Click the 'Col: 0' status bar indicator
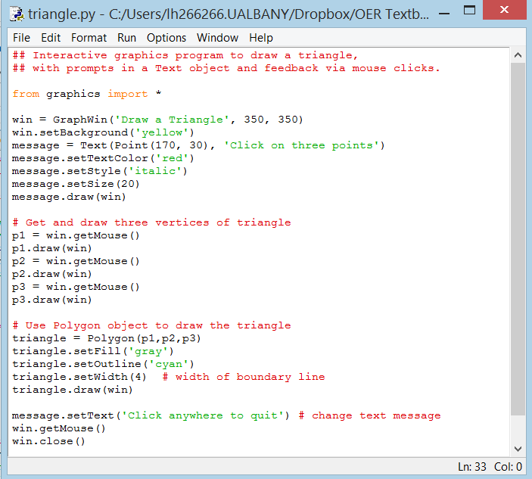 (x=508, y=467)
